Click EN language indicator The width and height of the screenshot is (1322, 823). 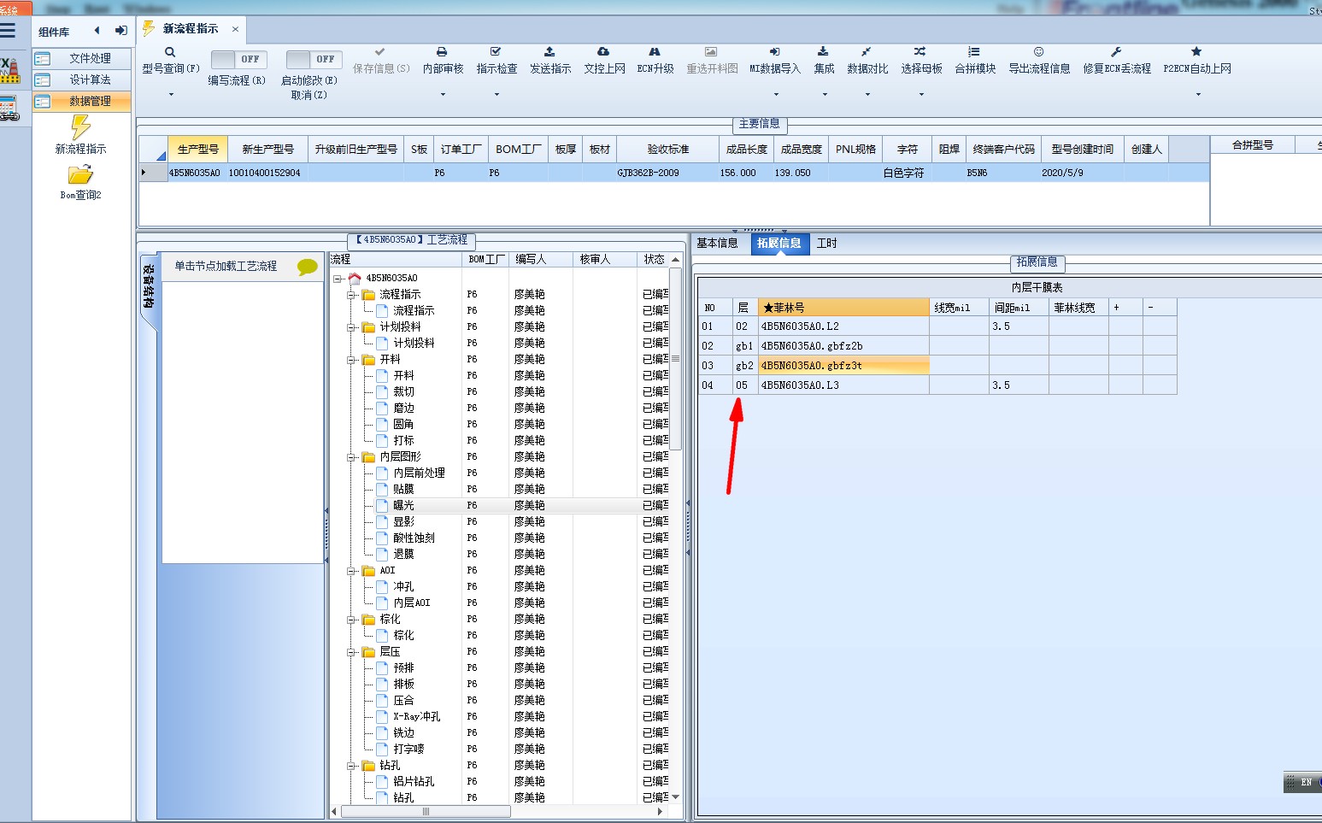pos(1306,782)
